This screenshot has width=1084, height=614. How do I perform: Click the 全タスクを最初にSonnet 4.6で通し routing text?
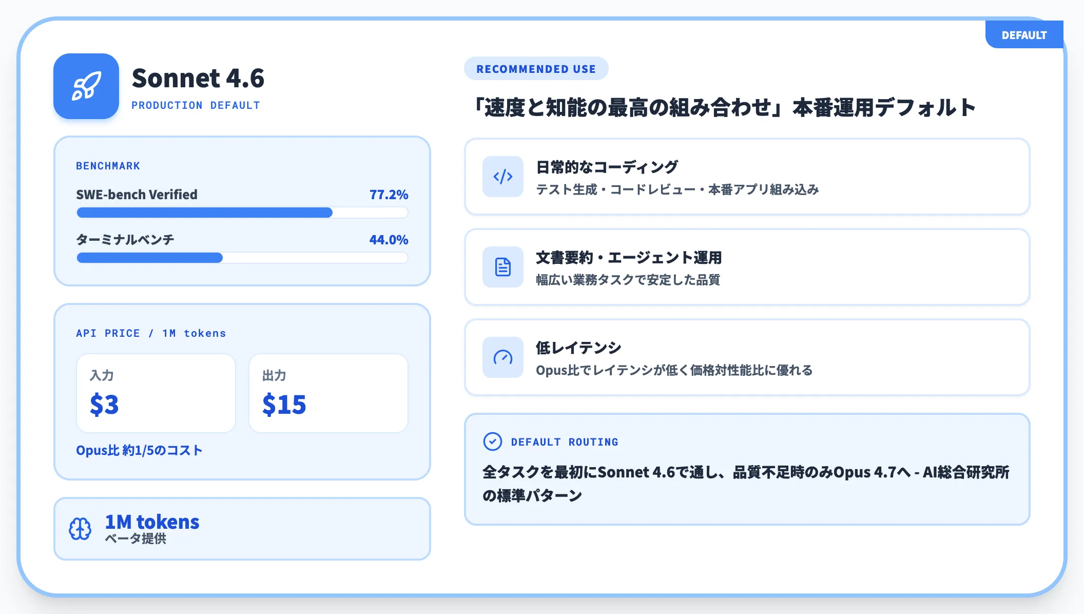tap(746, 484)
